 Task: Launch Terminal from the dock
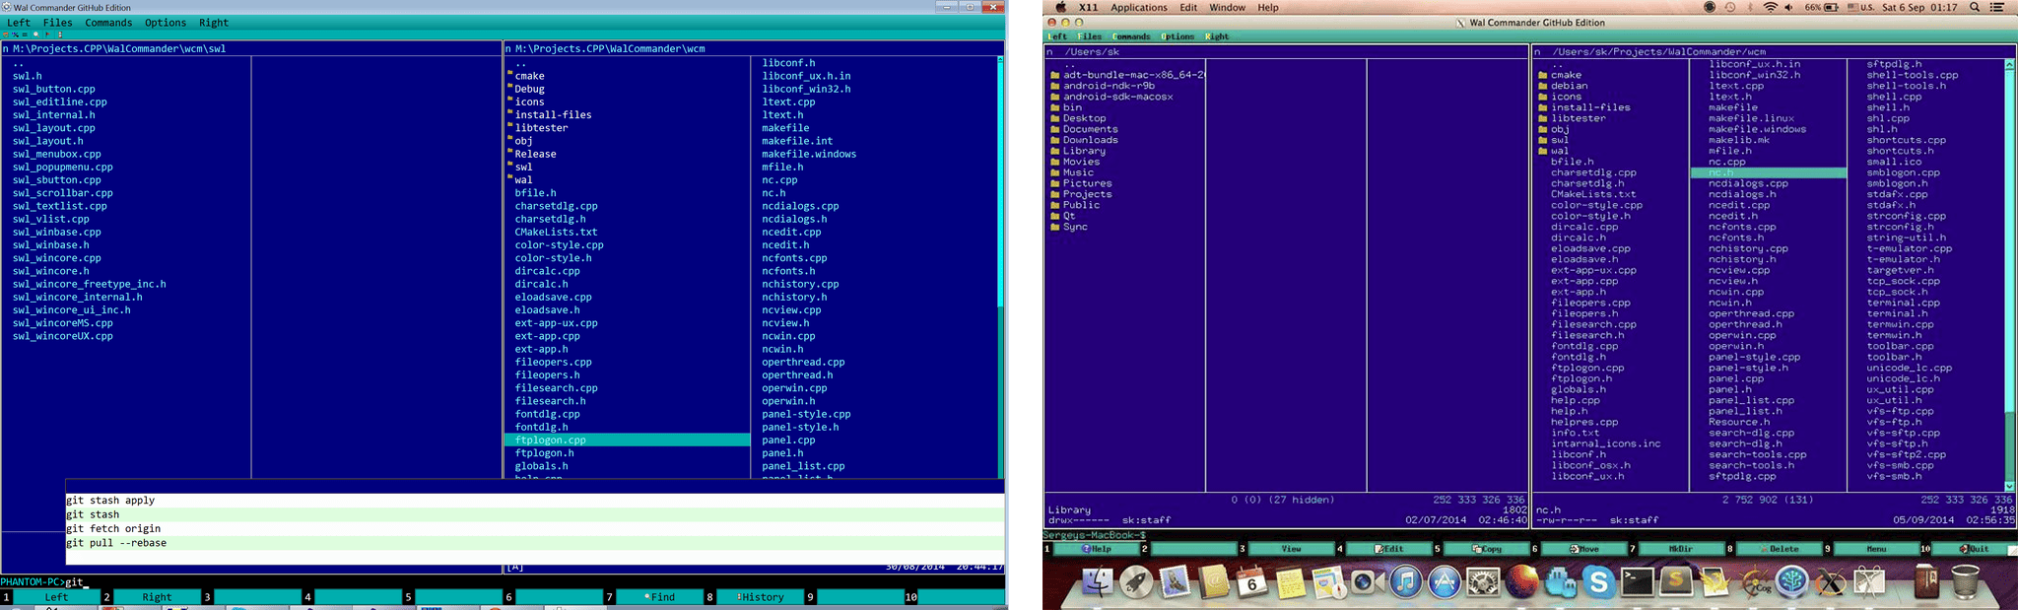[1638, 583]
